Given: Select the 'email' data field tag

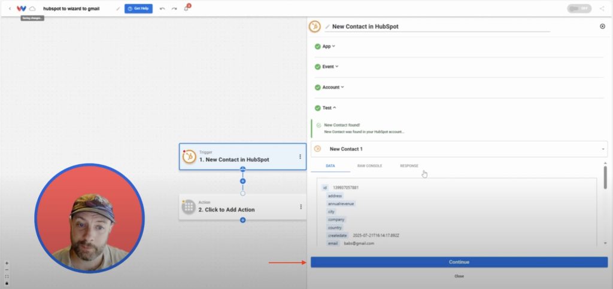Looking at the screenshot, I should coord(333,244).
